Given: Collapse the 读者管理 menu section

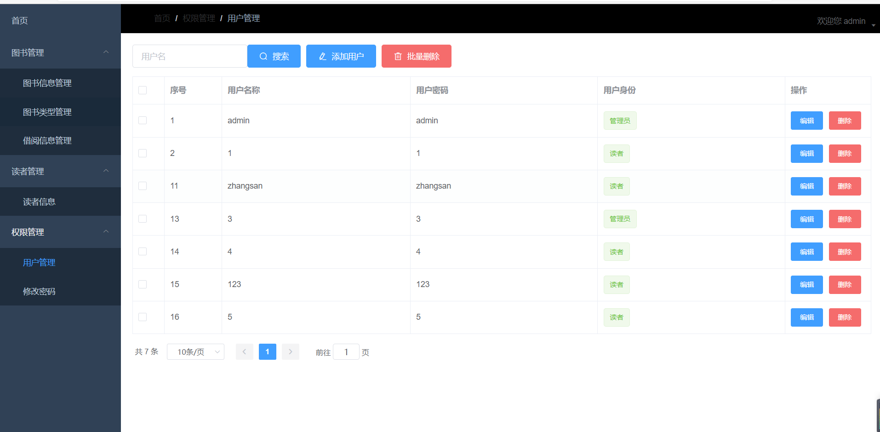Looking at the screenshot, I should 60,171.
